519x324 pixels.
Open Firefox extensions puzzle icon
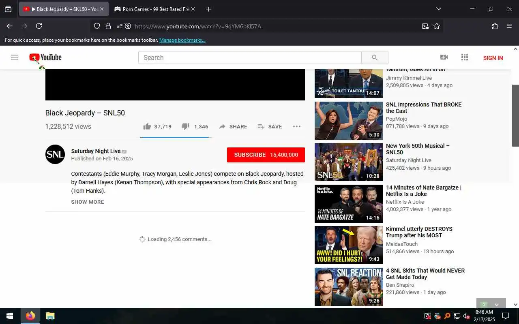point(495,26)
